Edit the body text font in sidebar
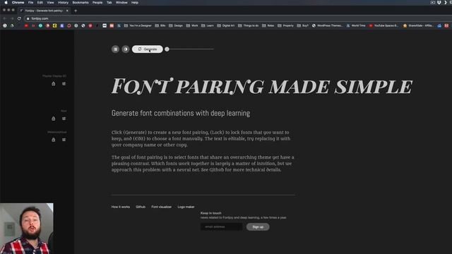452x254 pixels. [64, 140]
